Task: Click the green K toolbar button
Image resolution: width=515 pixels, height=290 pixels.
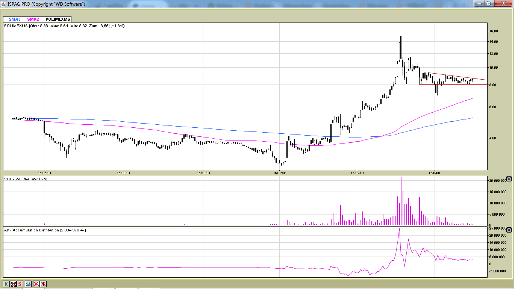Action: click(x=6, y=284)
